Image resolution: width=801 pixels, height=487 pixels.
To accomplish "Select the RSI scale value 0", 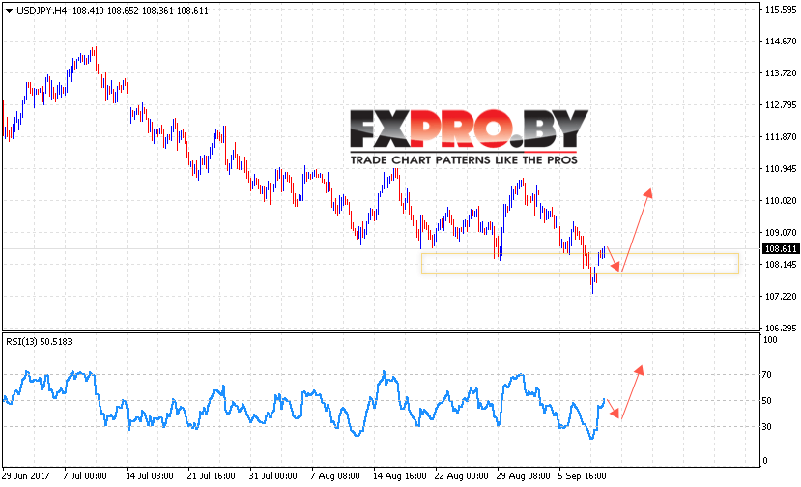I will click(x=764, y=460).
